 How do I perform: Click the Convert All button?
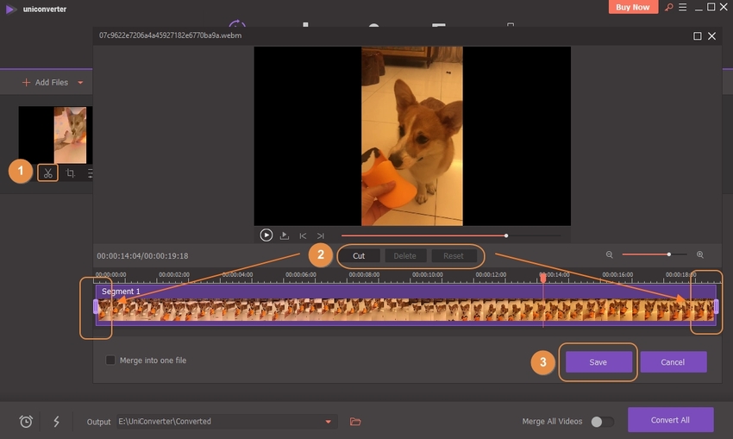pos(671,420)
